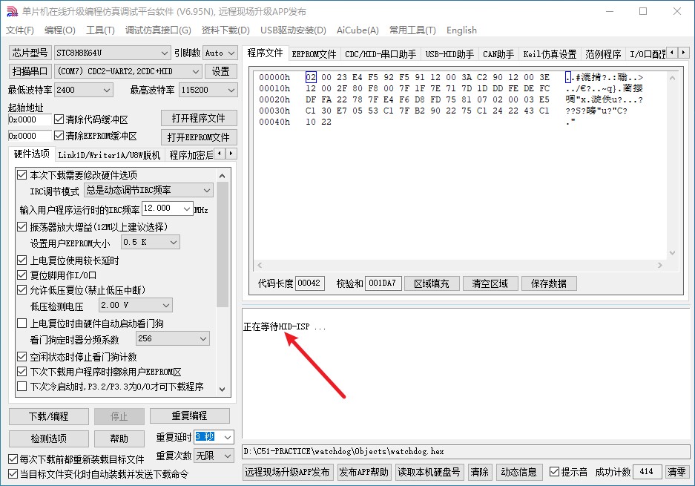Click 保存数据 button
This screenshot has height=486, width=695.
pos(549,283)
